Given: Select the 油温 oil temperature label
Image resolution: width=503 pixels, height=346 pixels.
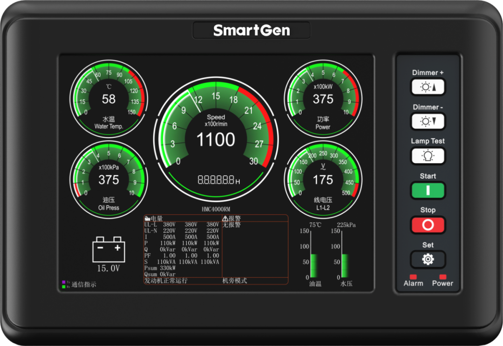Looking at the screenshot, I should [315, 284].
